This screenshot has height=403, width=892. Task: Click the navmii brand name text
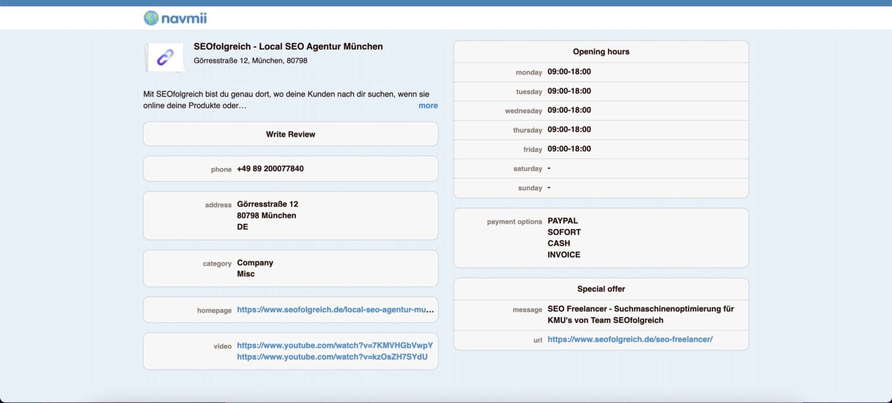tap(184, 19)
